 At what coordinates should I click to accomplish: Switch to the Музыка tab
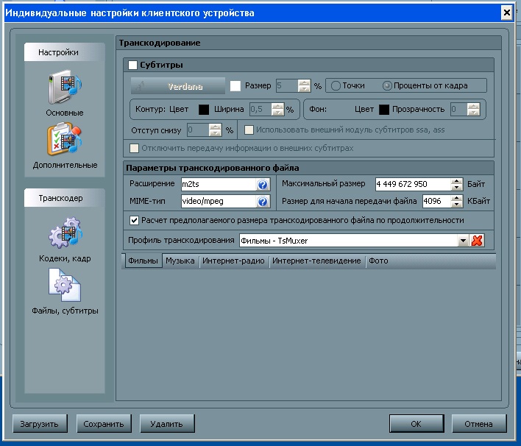(x=180, y=261)
